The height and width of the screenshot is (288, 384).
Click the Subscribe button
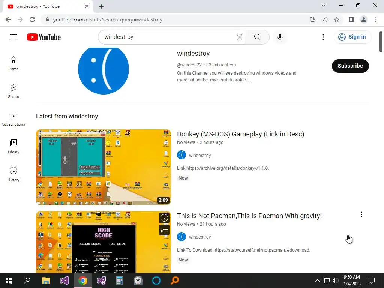pos(350,66)
